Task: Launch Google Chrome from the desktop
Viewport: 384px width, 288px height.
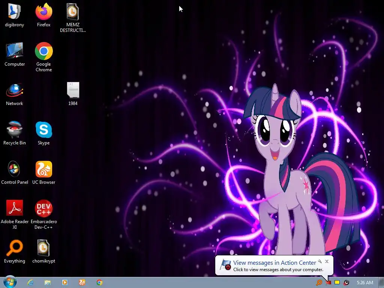Action: [x=43, y=57]
